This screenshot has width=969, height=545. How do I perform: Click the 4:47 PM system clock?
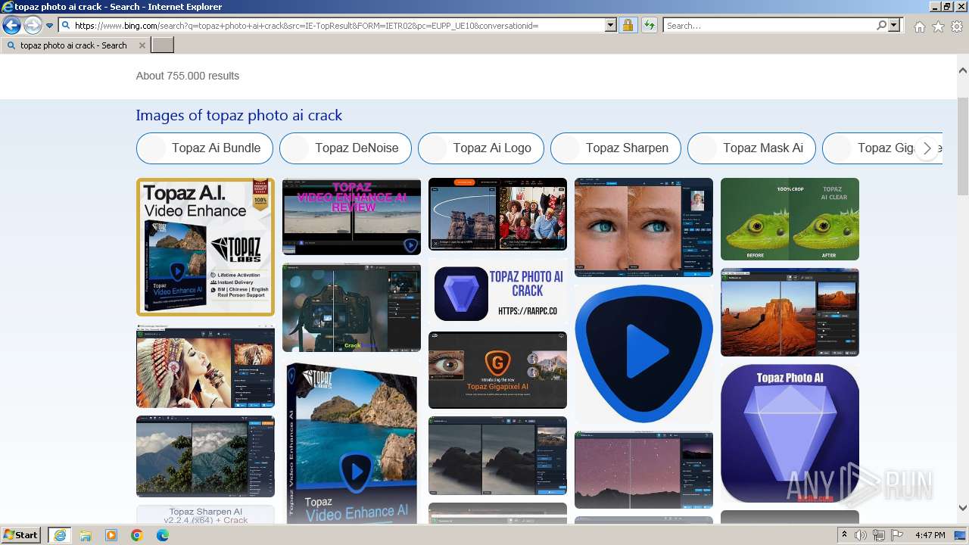click(x=930, y=535)
